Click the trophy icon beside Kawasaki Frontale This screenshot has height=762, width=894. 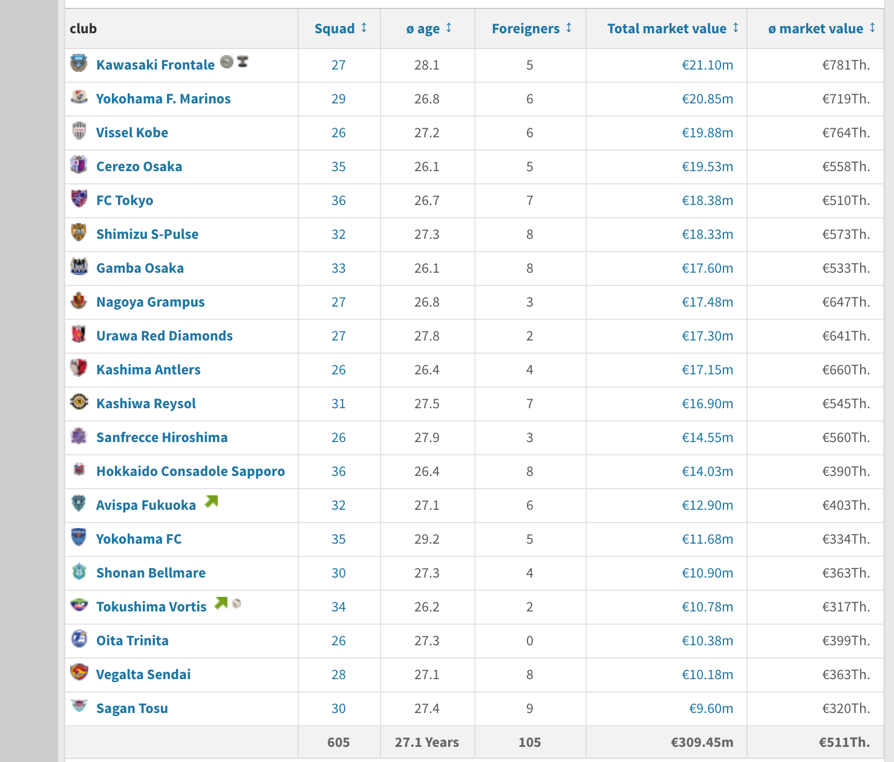click(243, 61)
